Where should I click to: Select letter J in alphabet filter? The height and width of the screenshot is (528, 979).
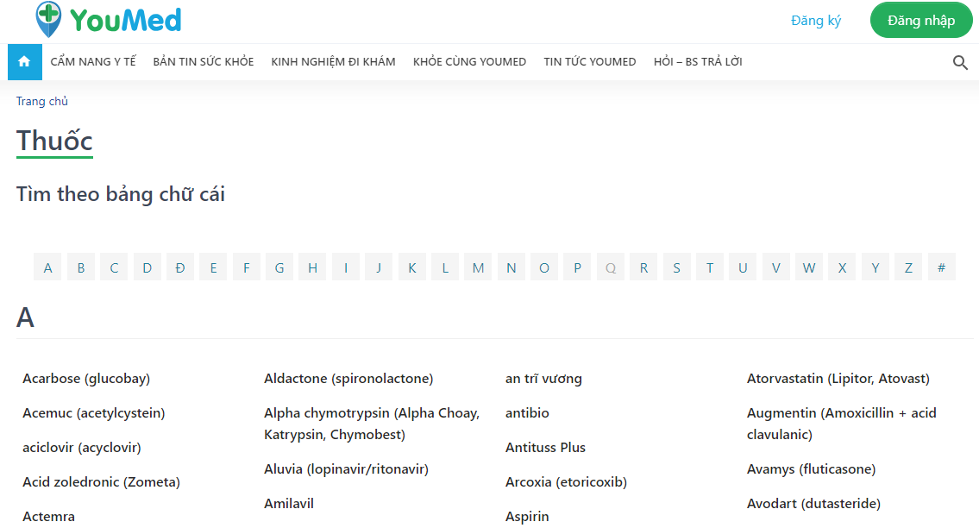[379, 267]
